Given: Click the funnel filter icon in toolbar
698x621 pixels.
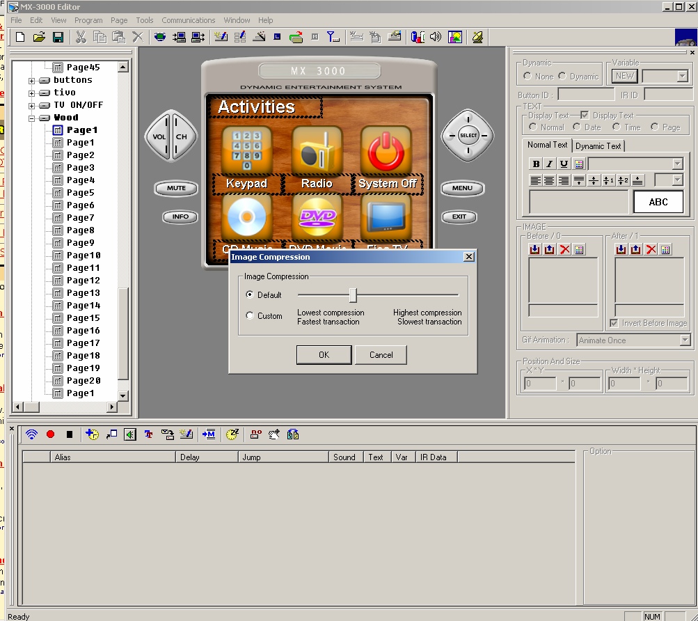Looking at the screenshot, I should click(x=333, y=37).
